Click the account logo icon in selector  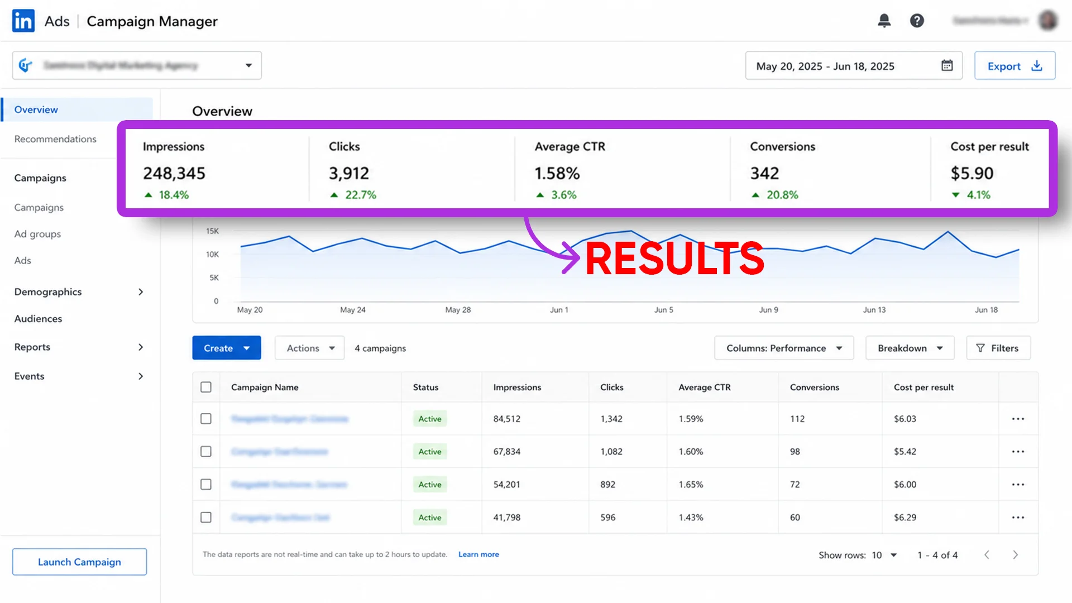point(26,65)
